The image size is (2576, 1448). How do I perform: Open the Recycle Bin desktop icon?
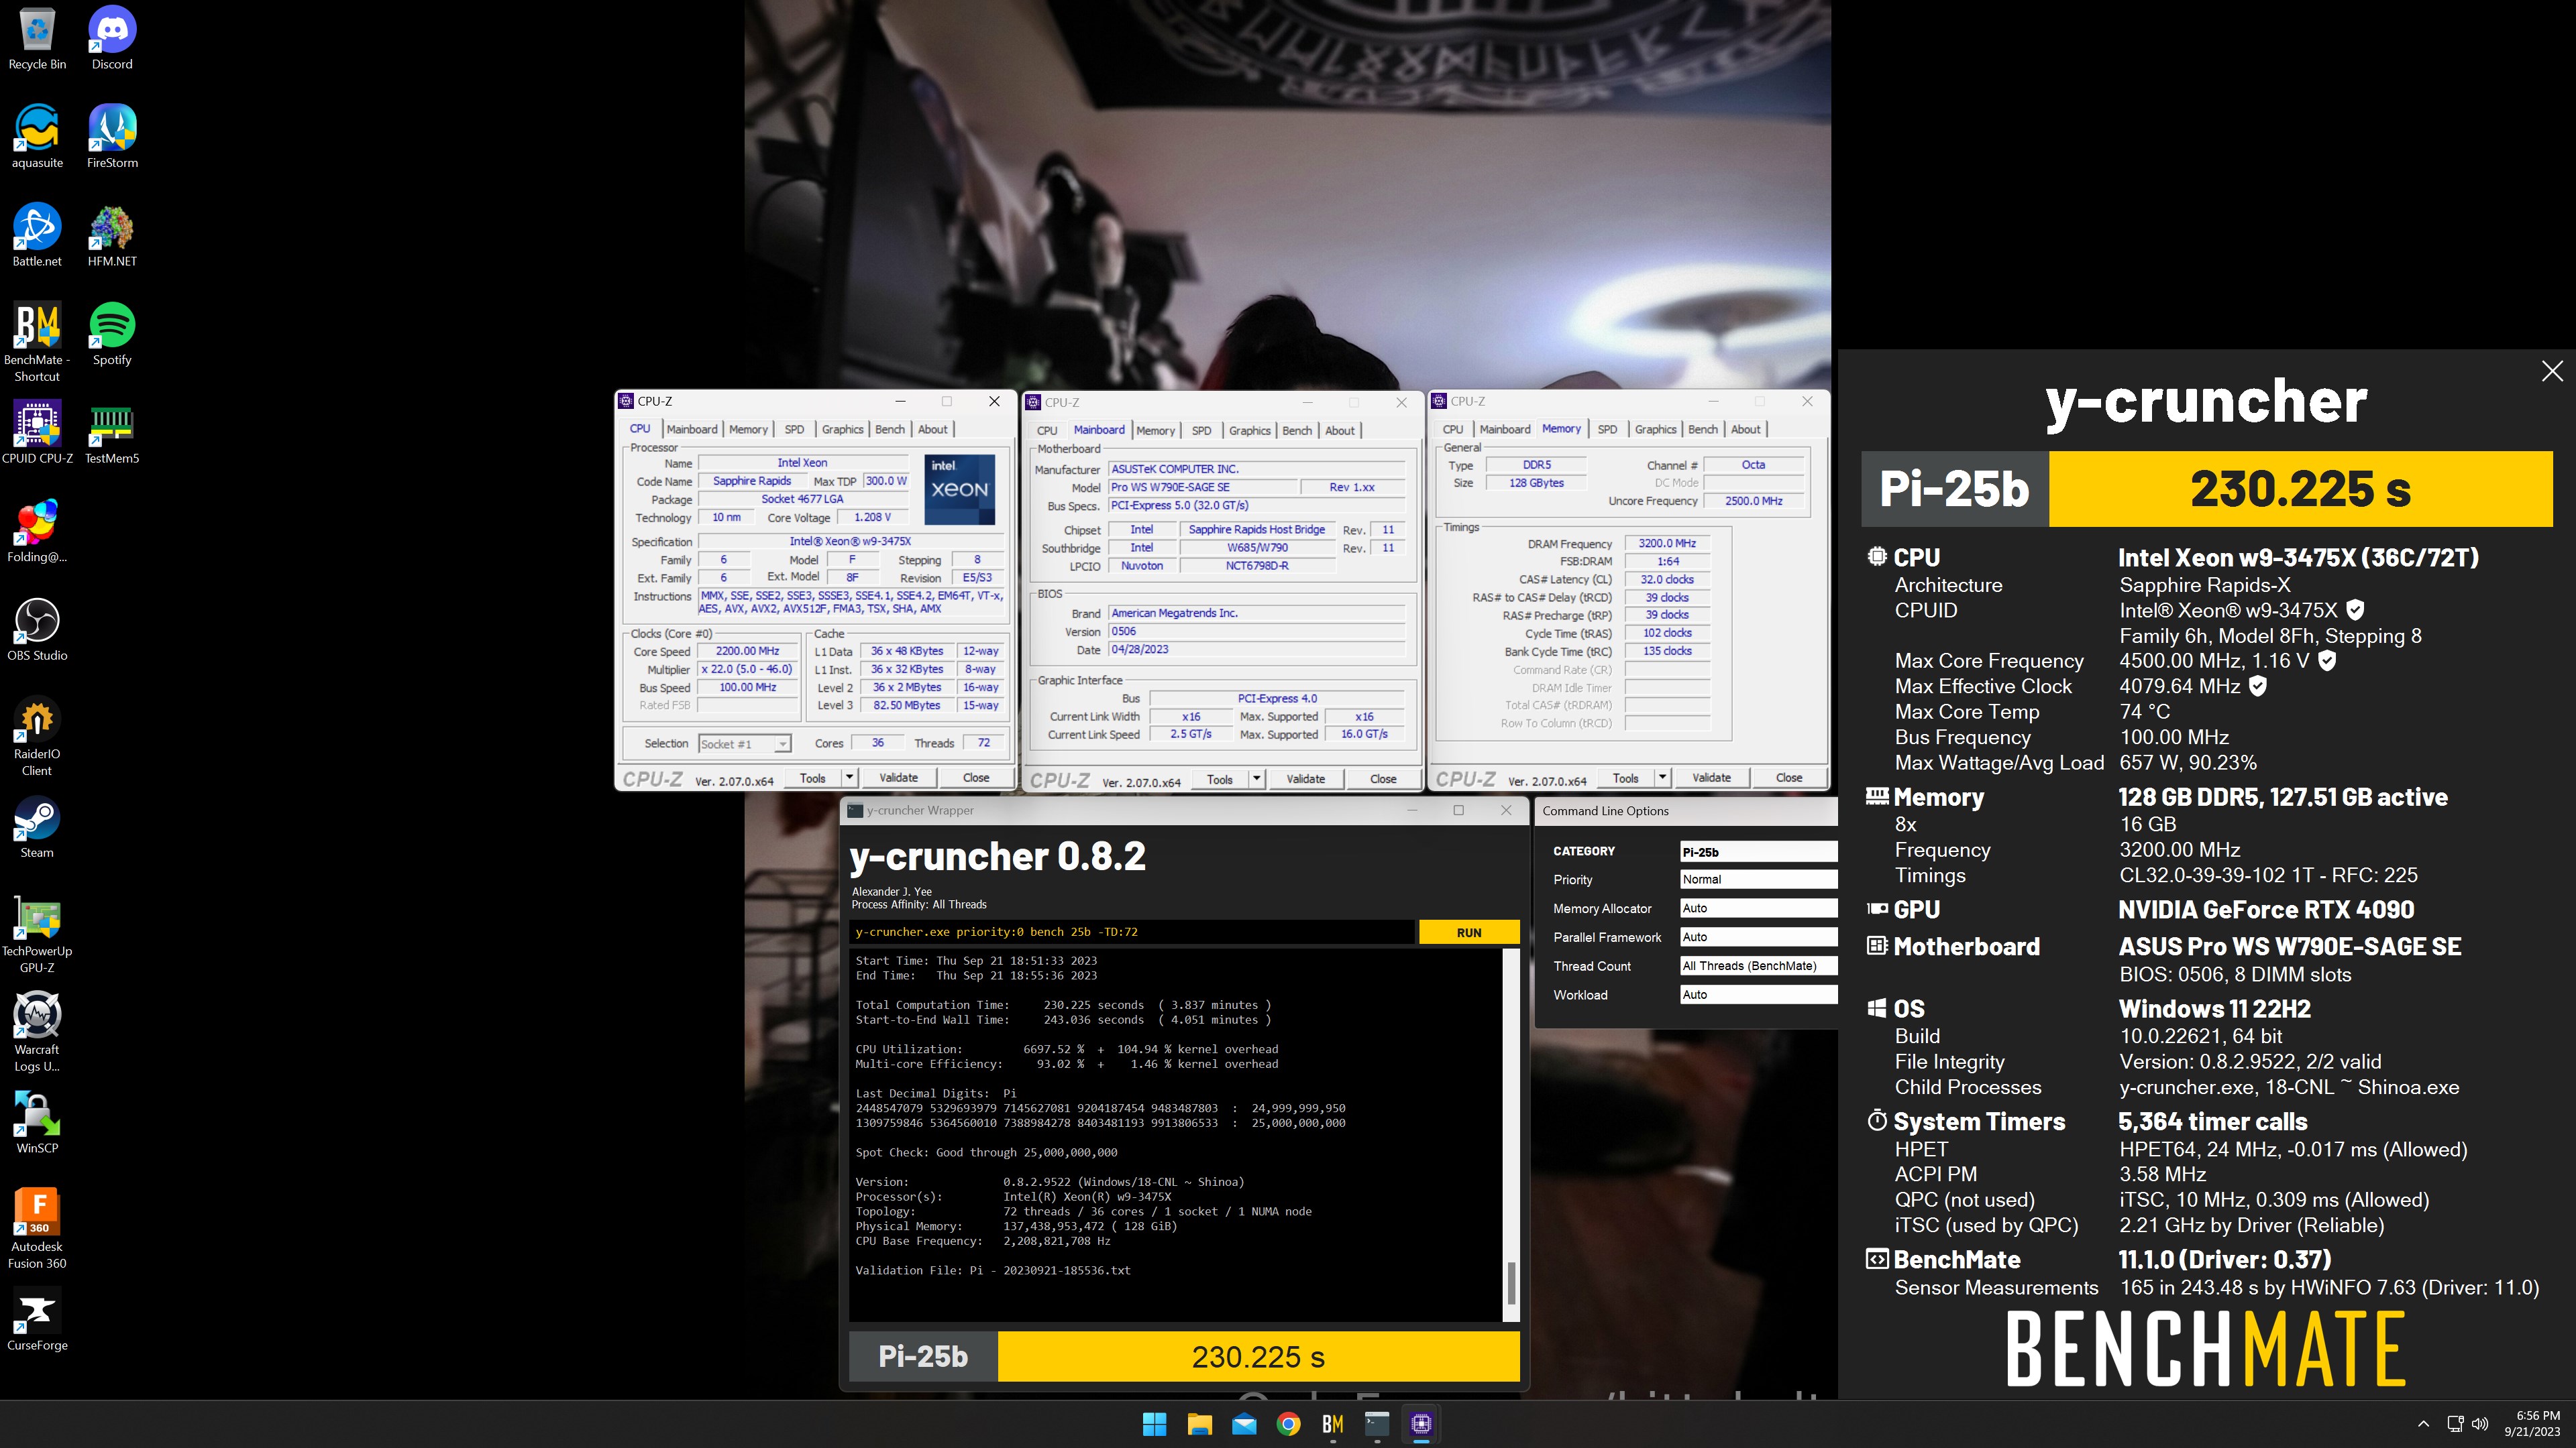(x=37, y=38)
